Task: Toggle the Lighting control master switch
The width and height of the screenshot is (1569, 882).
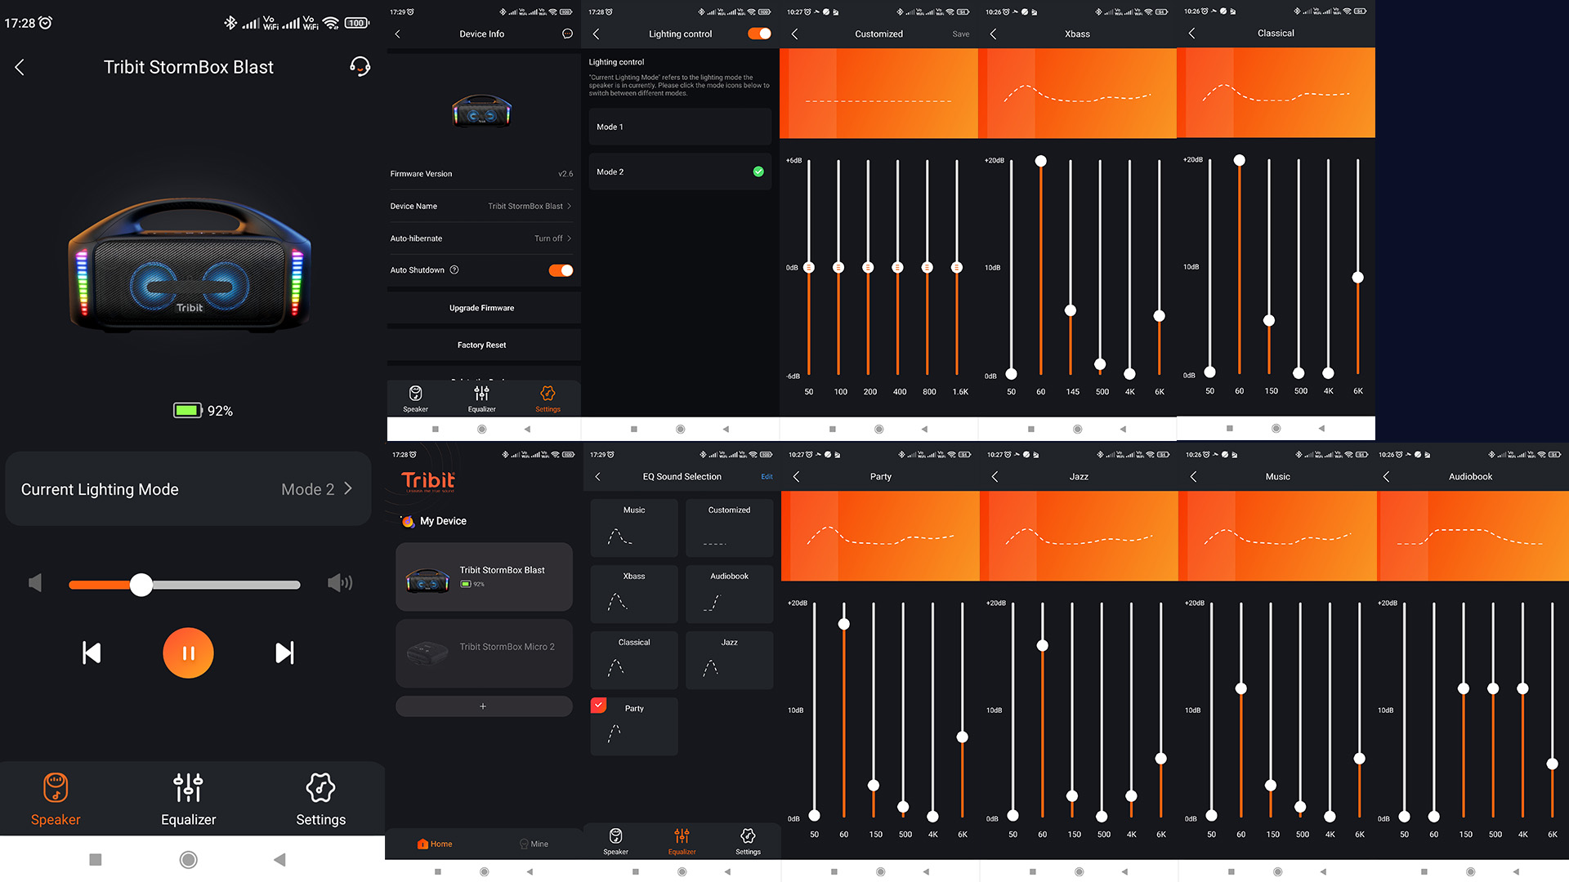Action: tap(759, 33)
